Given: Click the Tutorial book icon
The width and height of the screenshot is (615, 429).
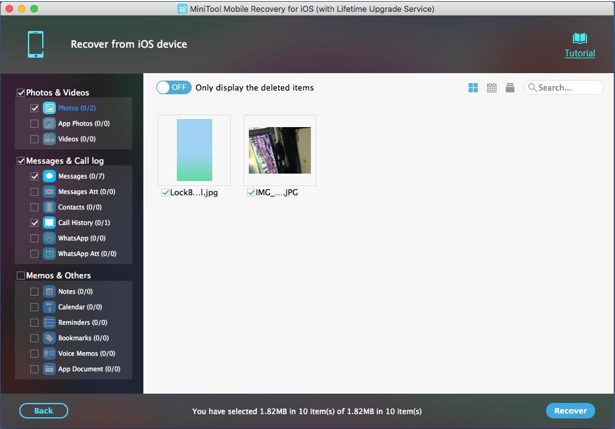Looking at the screenshot, I should (x=580, y=38).
